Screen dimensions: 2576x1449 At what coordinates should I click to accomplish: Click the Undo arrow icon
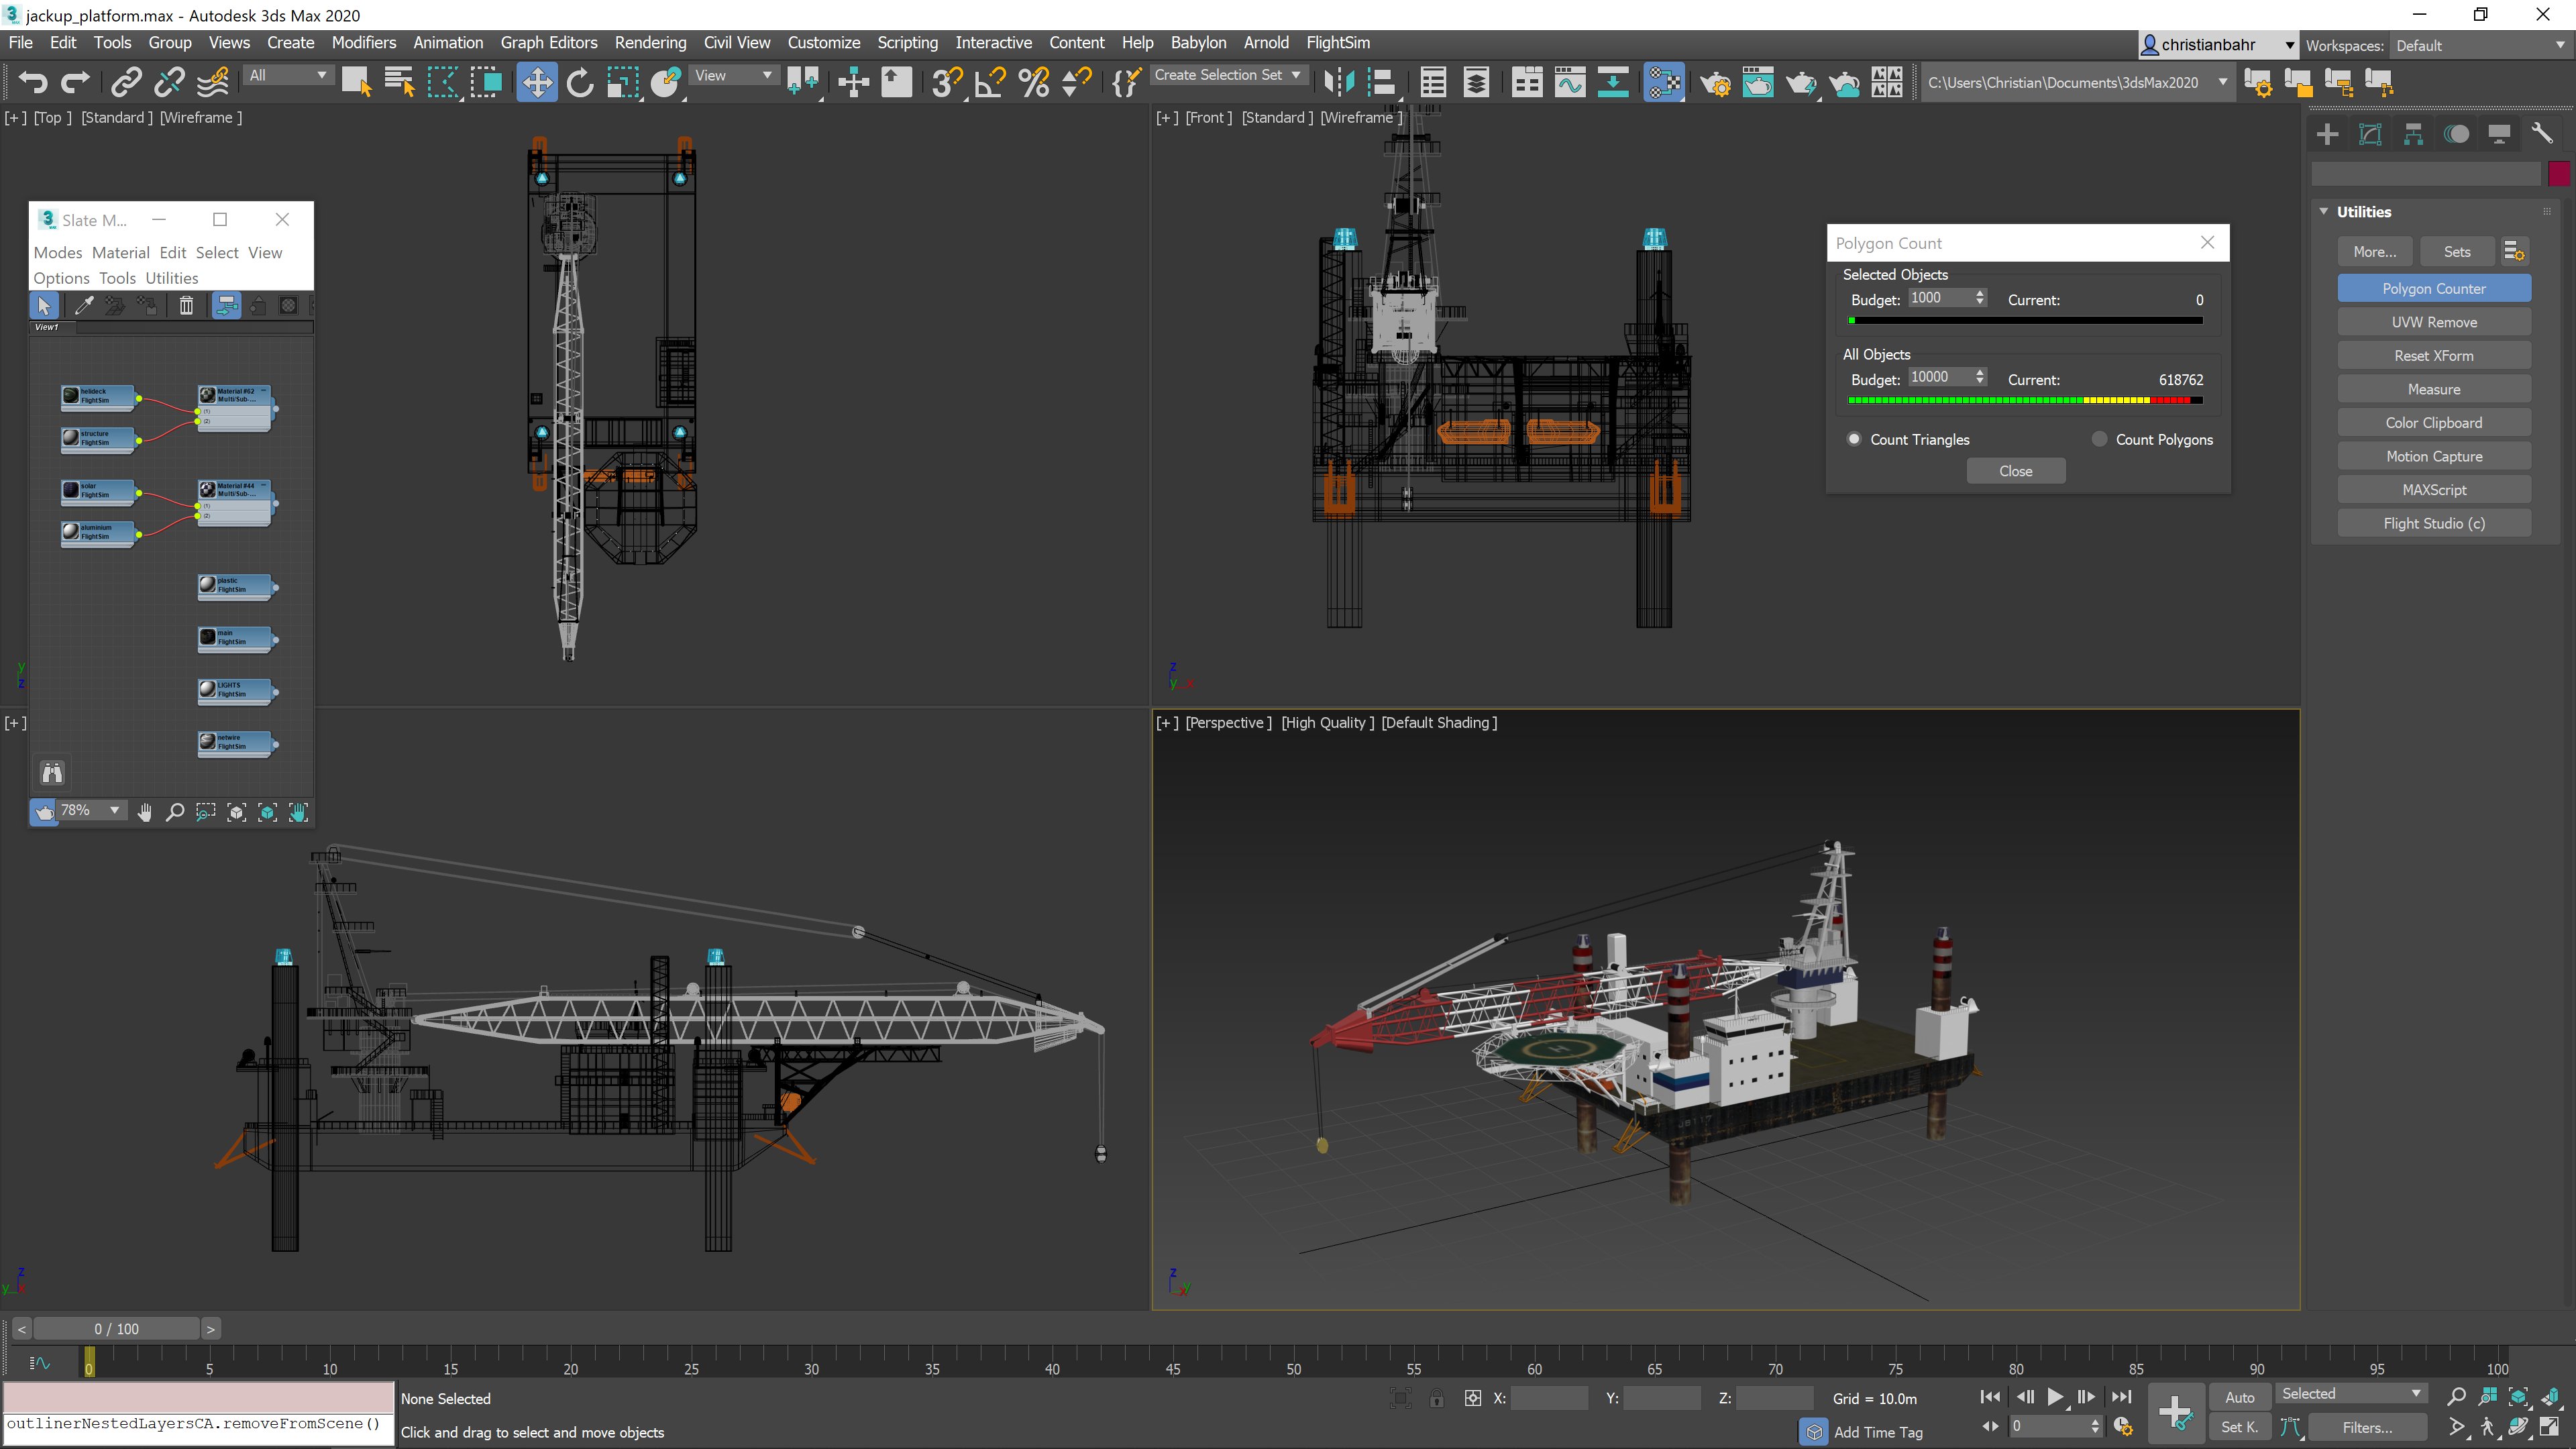point(33,82)
